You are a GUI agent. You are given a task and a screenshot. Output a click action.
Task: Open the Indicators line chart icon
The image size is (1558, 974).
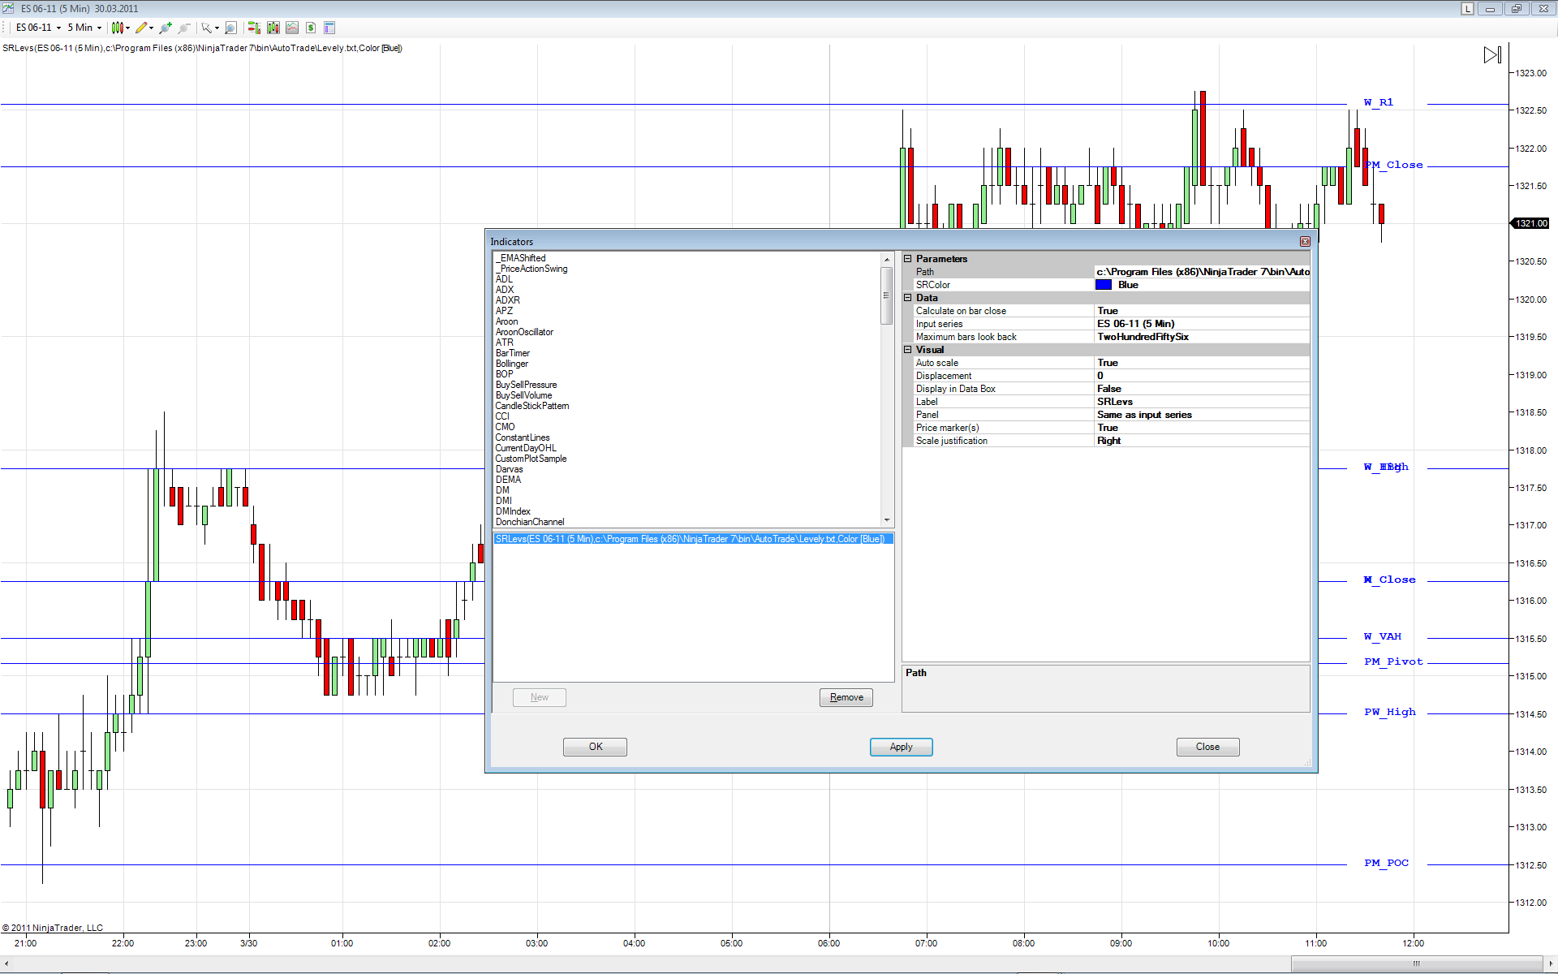[292, 28]
